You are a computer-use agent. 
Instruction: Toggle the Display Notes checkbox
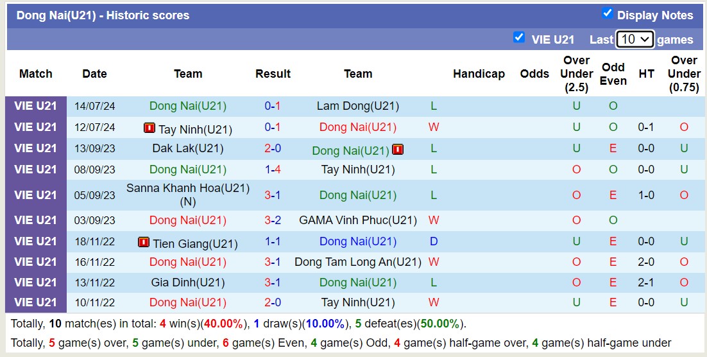607,13
